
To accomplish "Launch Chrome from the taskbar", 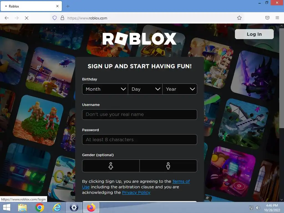I will click(40, 207).
